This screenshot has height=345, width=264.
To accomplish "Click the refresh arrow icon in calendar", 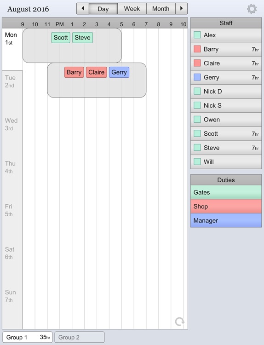I will point(180,322).
